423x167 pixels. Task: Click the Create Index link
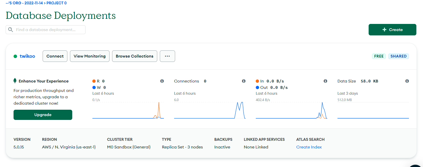tap(309, 147)
